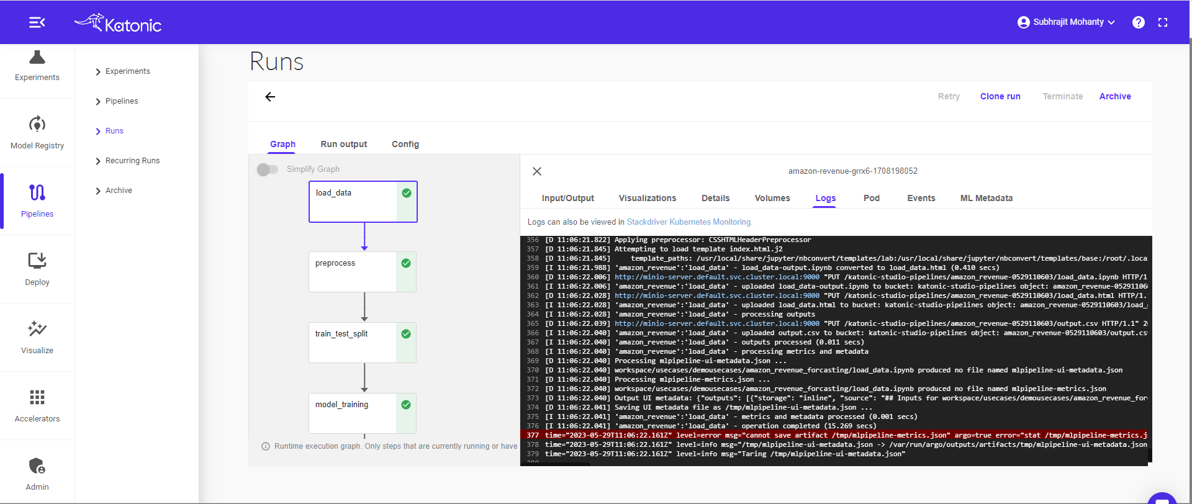Click the Katonic logo
The width and height of the screenshot is (1192, 504).
[118, 23]
